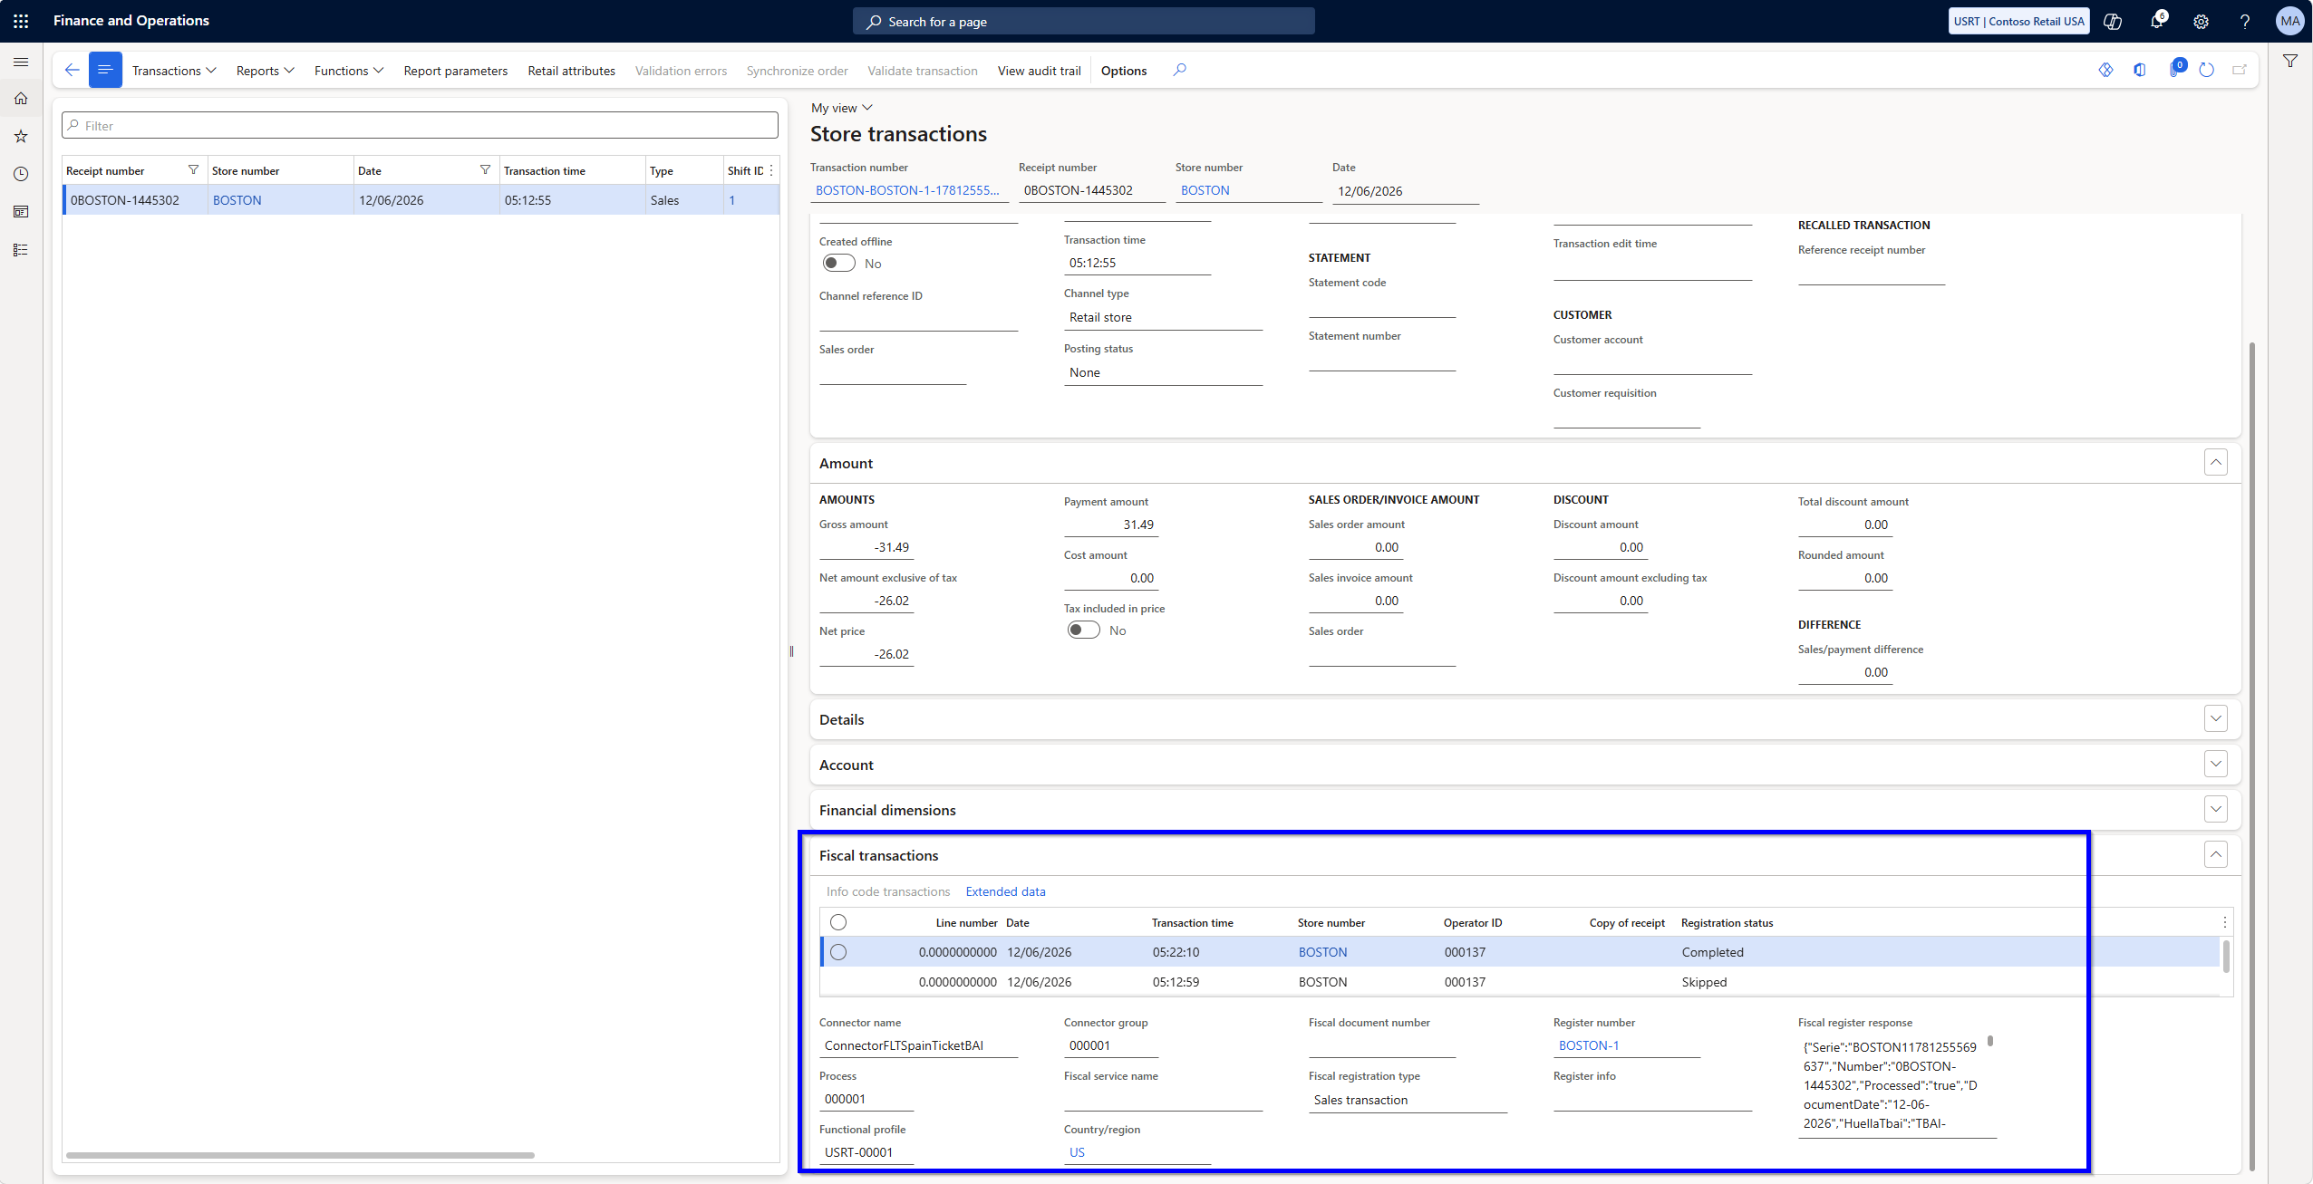Select the Skipped fiscal transaction row

(1520, 982)
